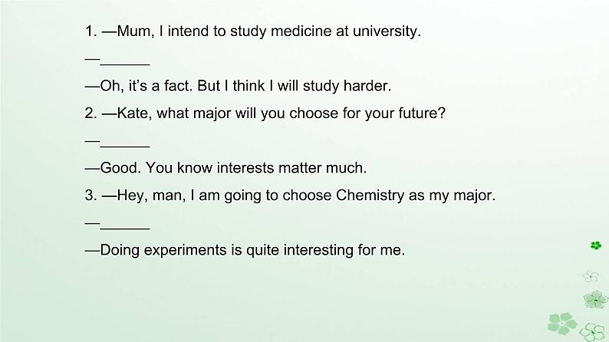Click the large green flower at bottom
This screenshot has width=609, height=342.
click(x=562, y=323)
